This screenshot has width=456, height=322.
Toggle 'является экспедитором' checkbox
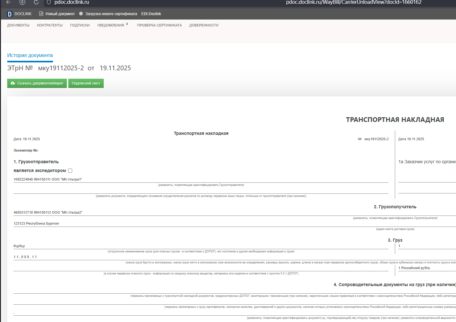[x=70, y=170]
